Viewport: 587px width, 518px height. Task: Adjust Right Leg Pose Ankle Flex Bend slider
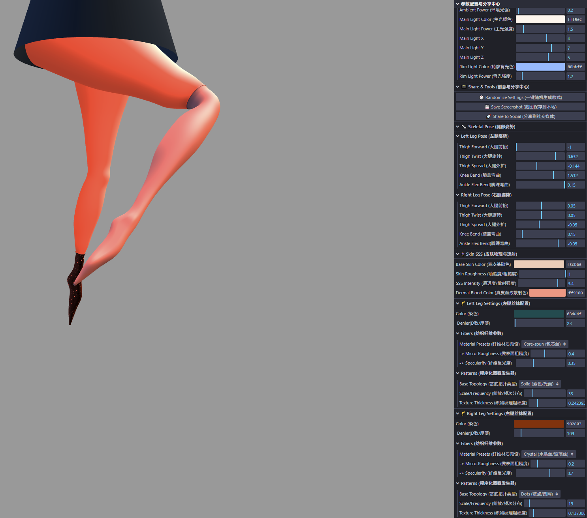(540, 243)
